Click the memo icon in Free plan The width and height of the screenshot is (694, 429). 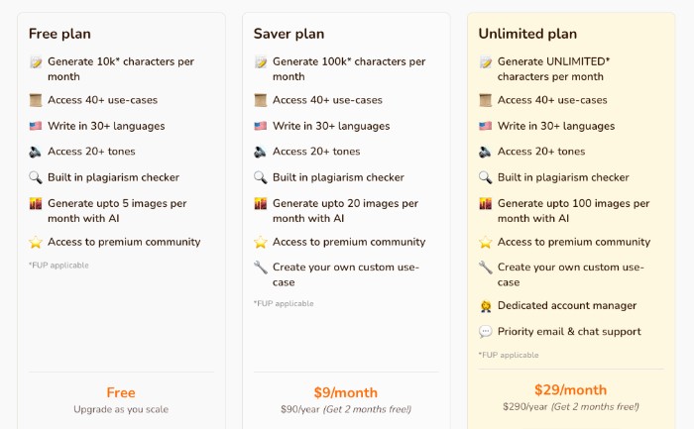coord(36,62)
